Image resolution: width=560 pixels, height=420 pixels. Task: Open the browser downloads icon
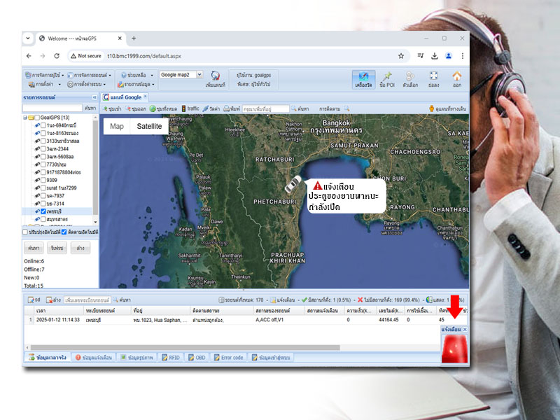coord(434,56)
